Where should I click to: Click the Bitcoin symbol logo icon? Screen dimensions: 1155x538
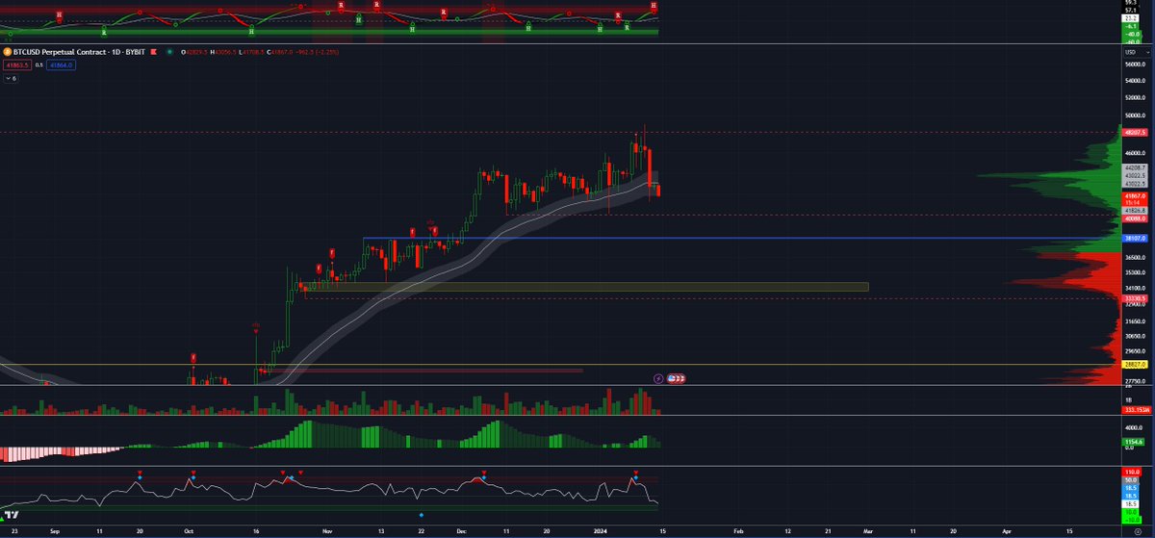pos(6,52)
